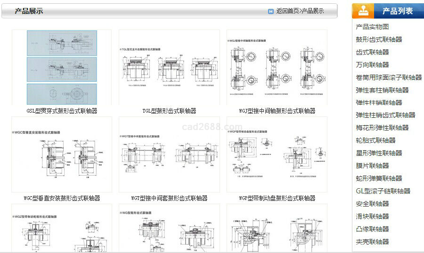The image size is (424, 253).
Task: Open the WGT型接中间套 drawing thumbnail
Action: point(169,154)
